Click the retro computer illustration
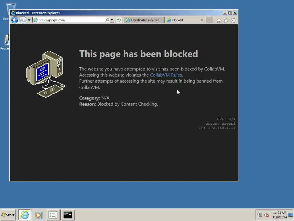 46,74
